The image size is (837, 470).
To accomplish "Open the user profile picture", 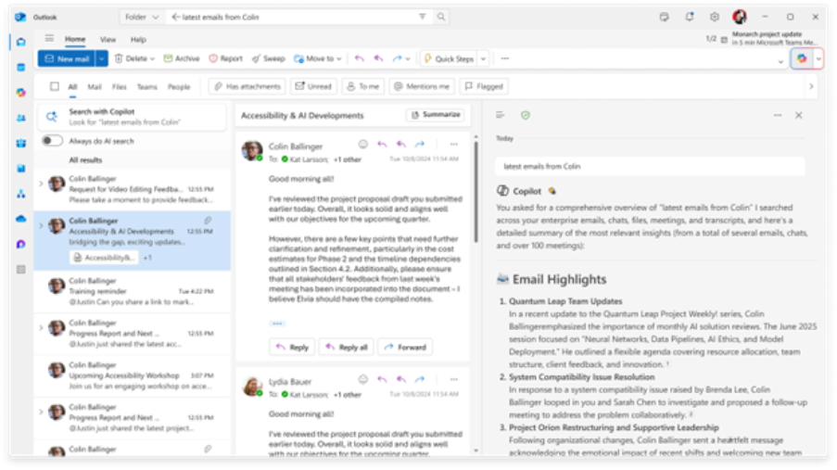I will point(740,17).
